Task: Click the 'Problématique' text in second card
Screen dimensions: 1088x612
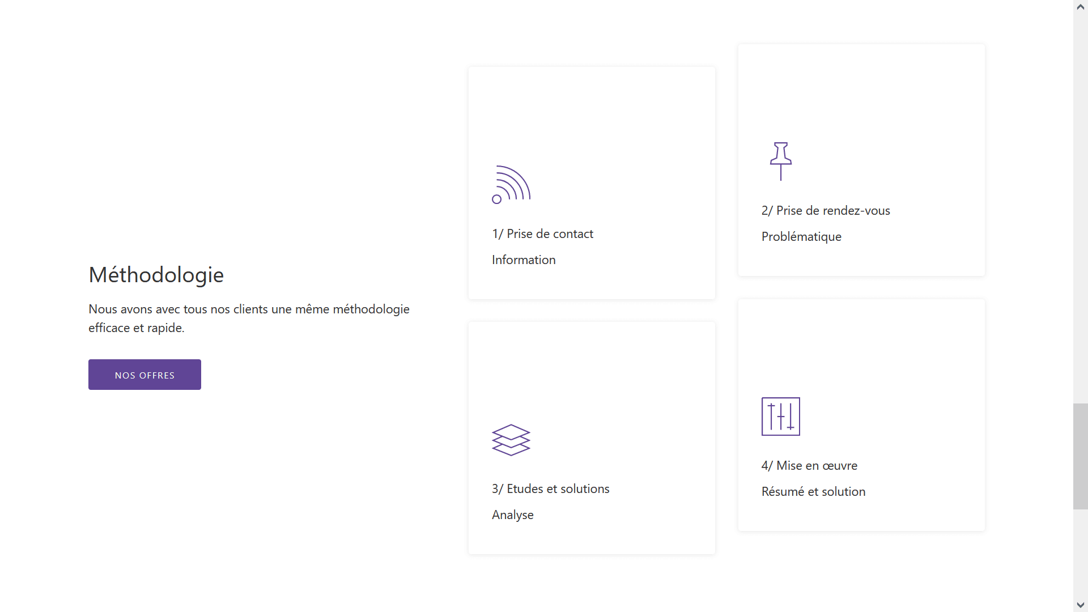Action: [801, 237]
